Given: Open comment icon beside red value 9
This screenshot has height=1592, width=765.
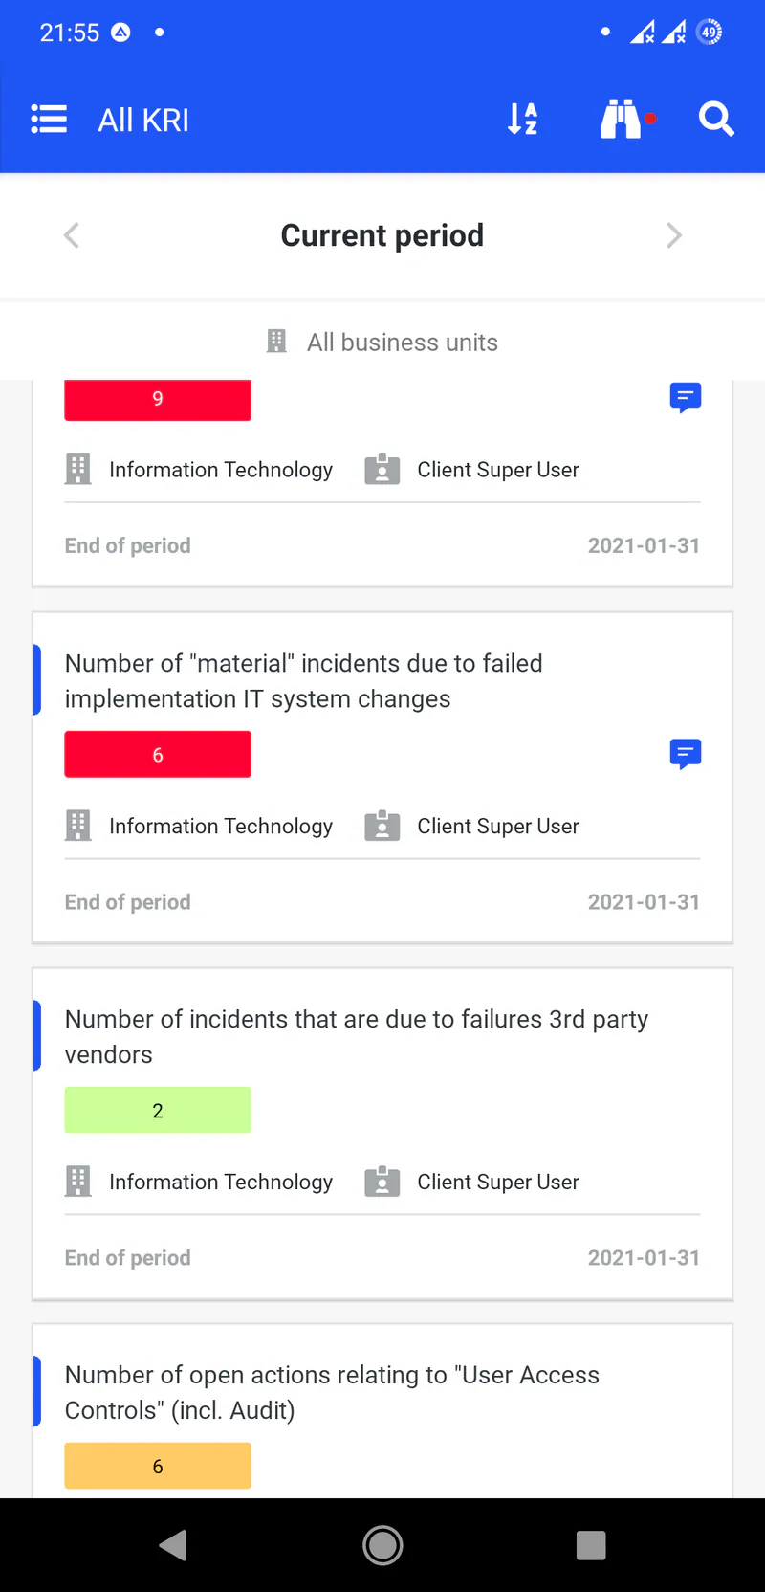Looking at the screenshot, I should pyautogui.click(x=686, y=397).
